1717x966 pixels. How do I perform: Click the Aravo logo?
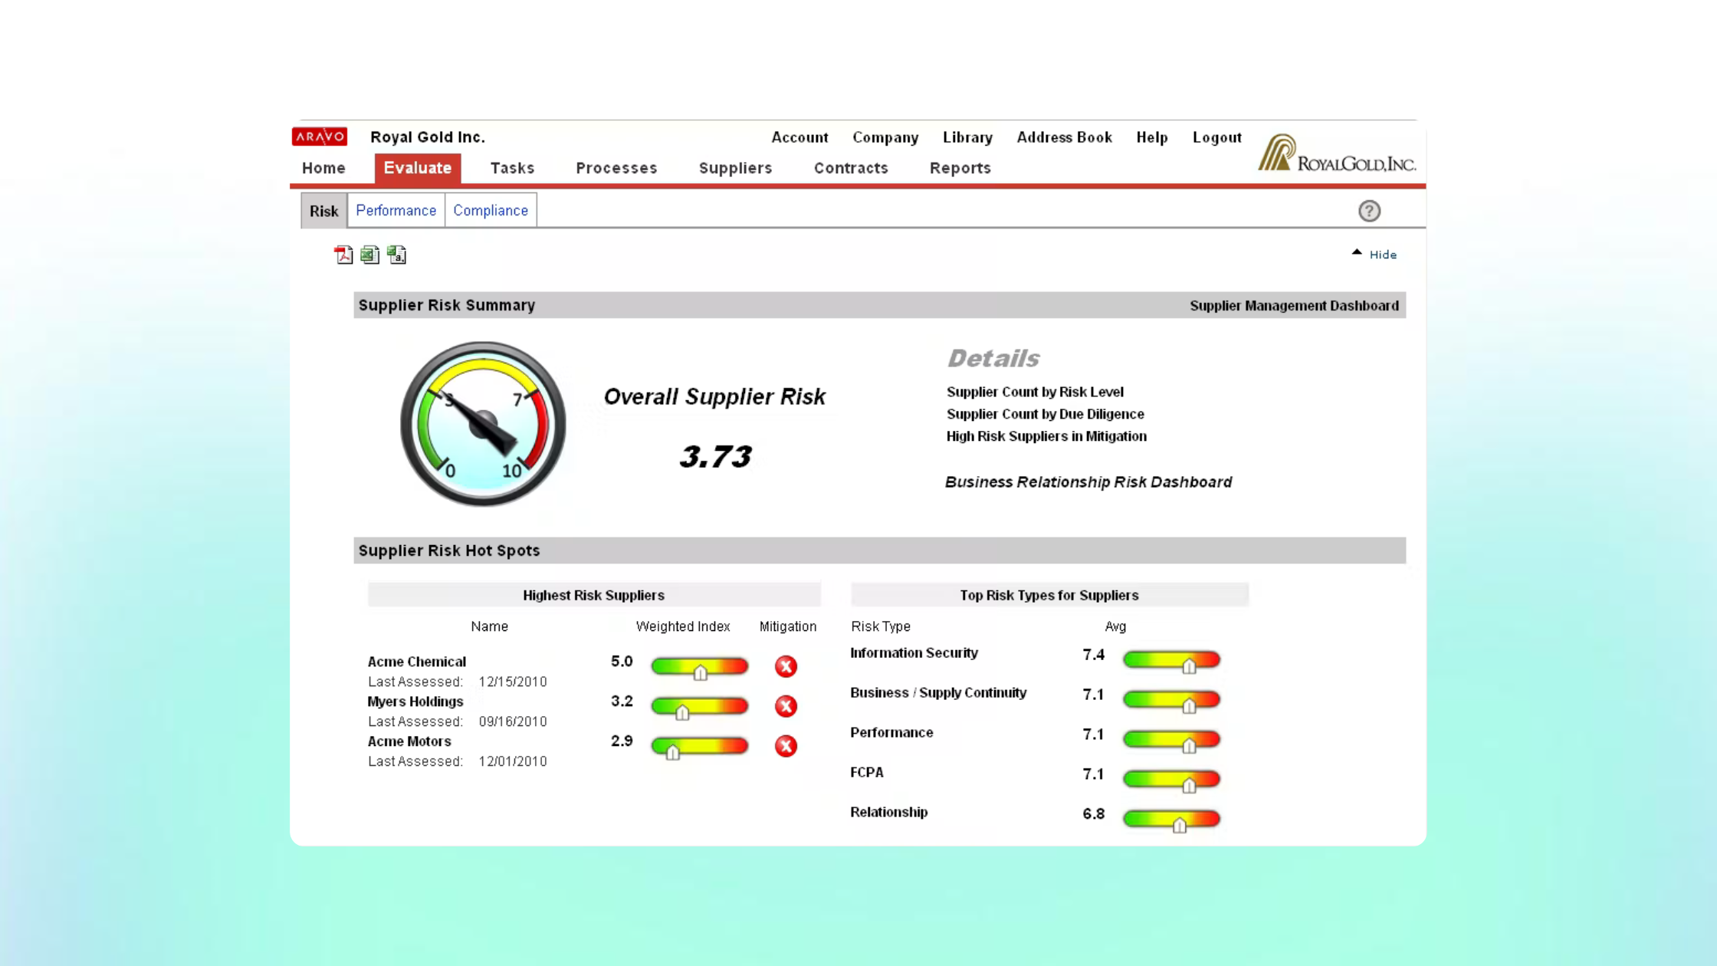tap(320, 136)
